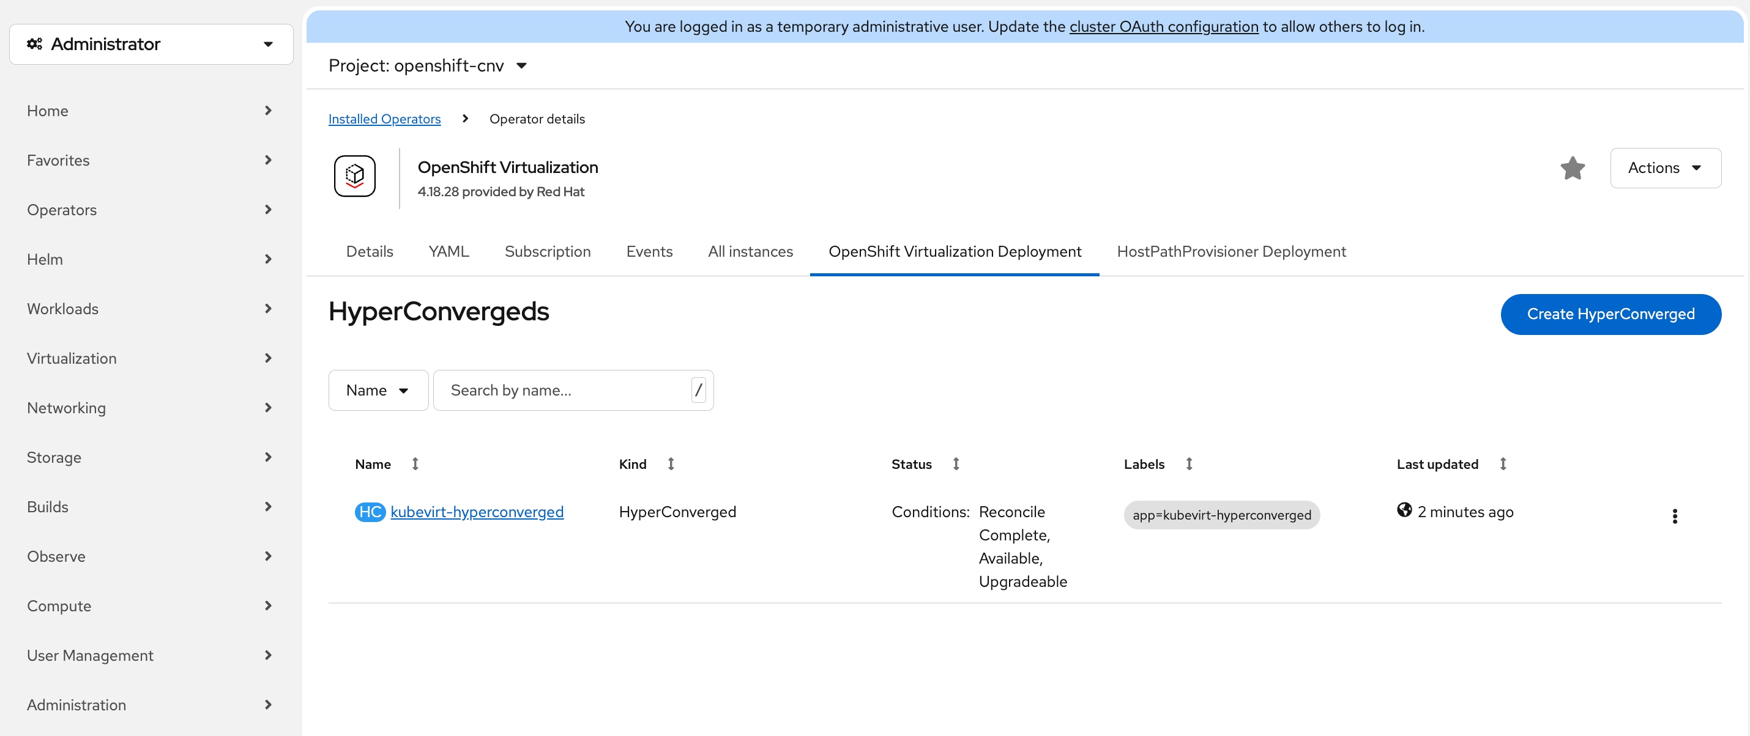Click the OpenShift Virtualization operator logo

355,177
